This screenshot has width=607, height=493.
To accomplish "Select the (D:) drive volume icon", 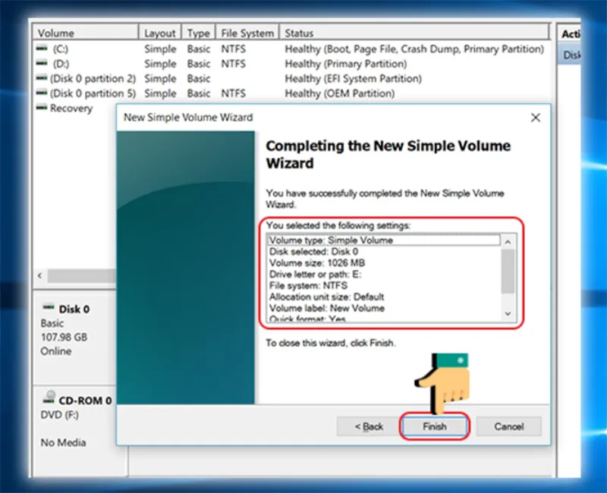I will point(42,63).
